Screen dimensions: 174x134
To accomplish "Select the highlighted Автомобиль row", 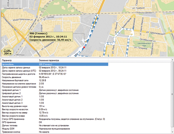I will (x=55, y=64).
